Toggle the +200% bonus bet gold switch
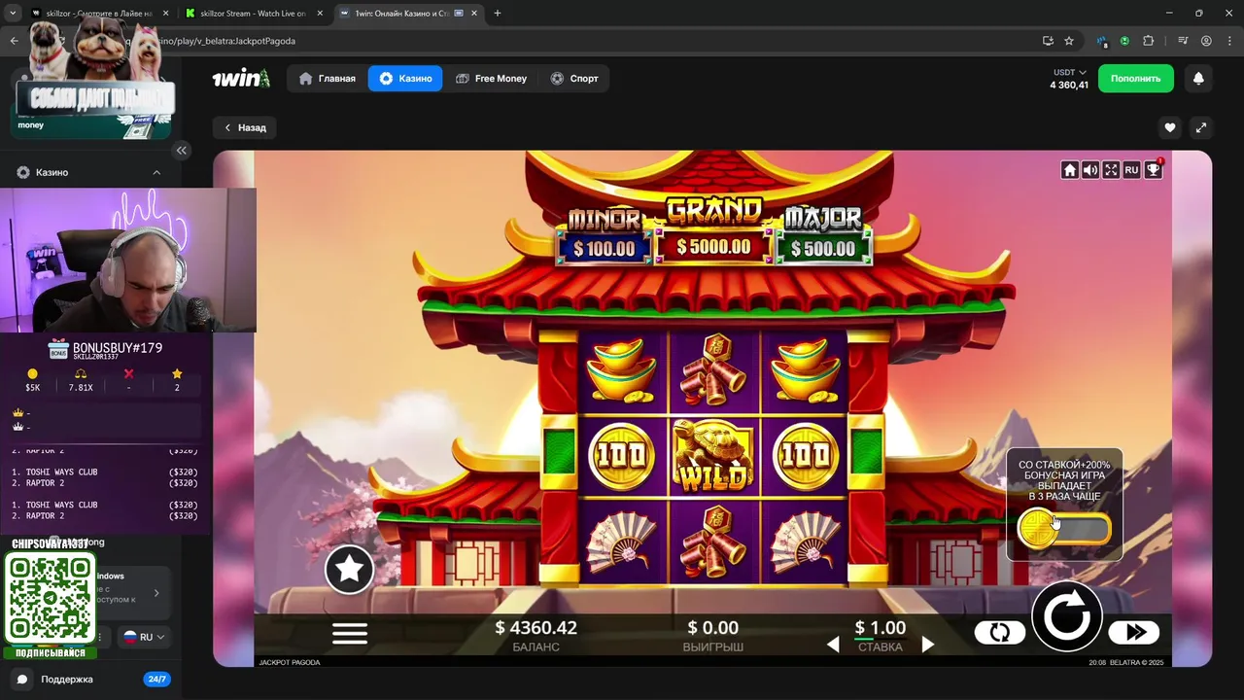Viewport: 1244px width, 700px height. click(x=1064, y=529)
